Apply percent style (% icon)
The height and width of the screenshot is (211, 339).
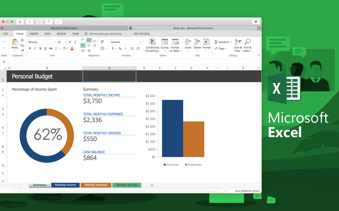tap(120, 49)
